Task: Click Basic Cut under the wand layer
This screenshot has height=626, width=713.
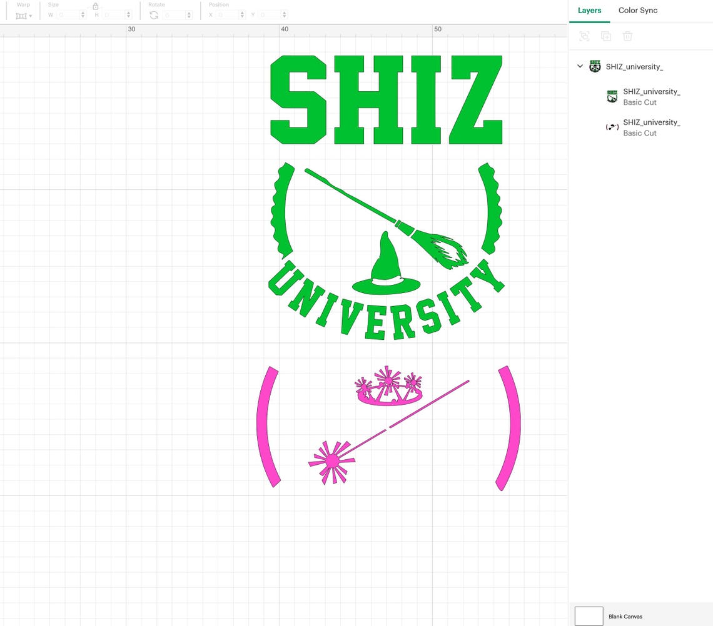Action: (x=639, y=133)
